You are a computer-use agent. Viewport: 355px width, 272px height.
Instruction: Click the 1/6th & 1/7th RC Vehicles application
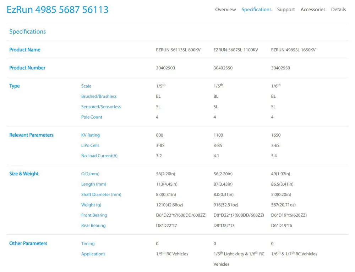294,254
